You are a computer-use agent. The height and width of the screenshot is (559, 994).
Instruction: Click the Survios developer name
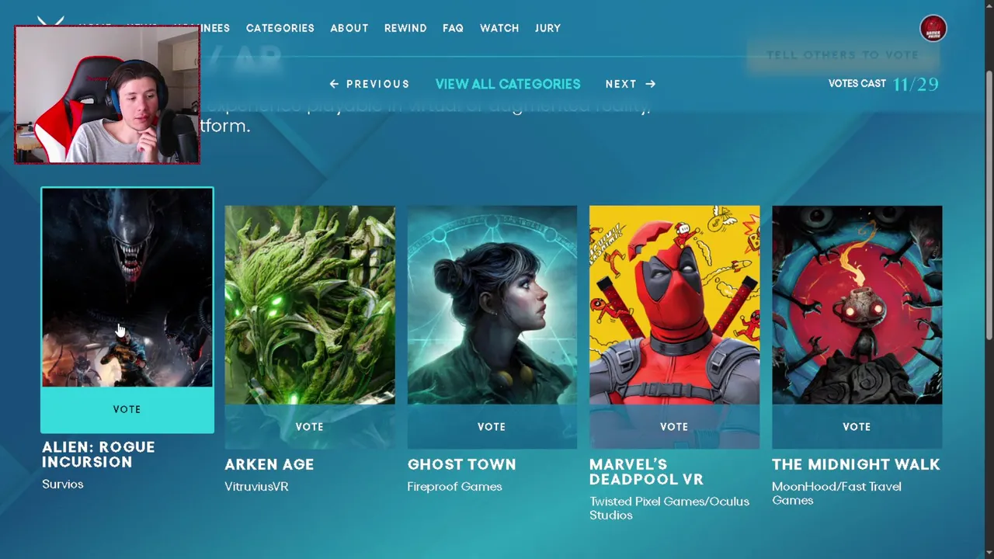[62, 484]
